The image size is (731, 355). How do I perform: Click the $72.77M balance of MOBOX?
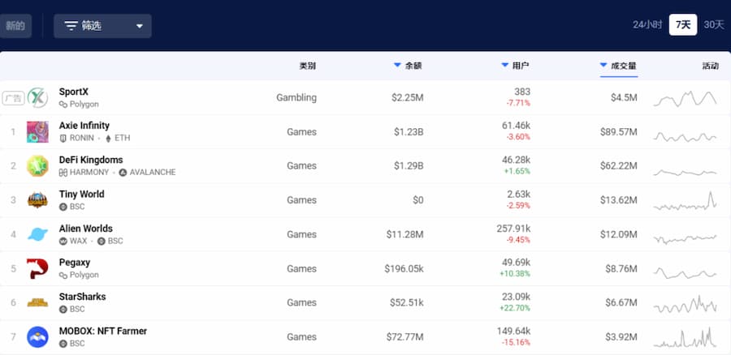[x=404, y=337]
